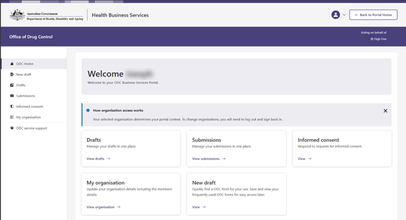Click the blue info icon in notice
Image resolution: width=406 pixels, height=220 pixels.
(x=88, y=110)
